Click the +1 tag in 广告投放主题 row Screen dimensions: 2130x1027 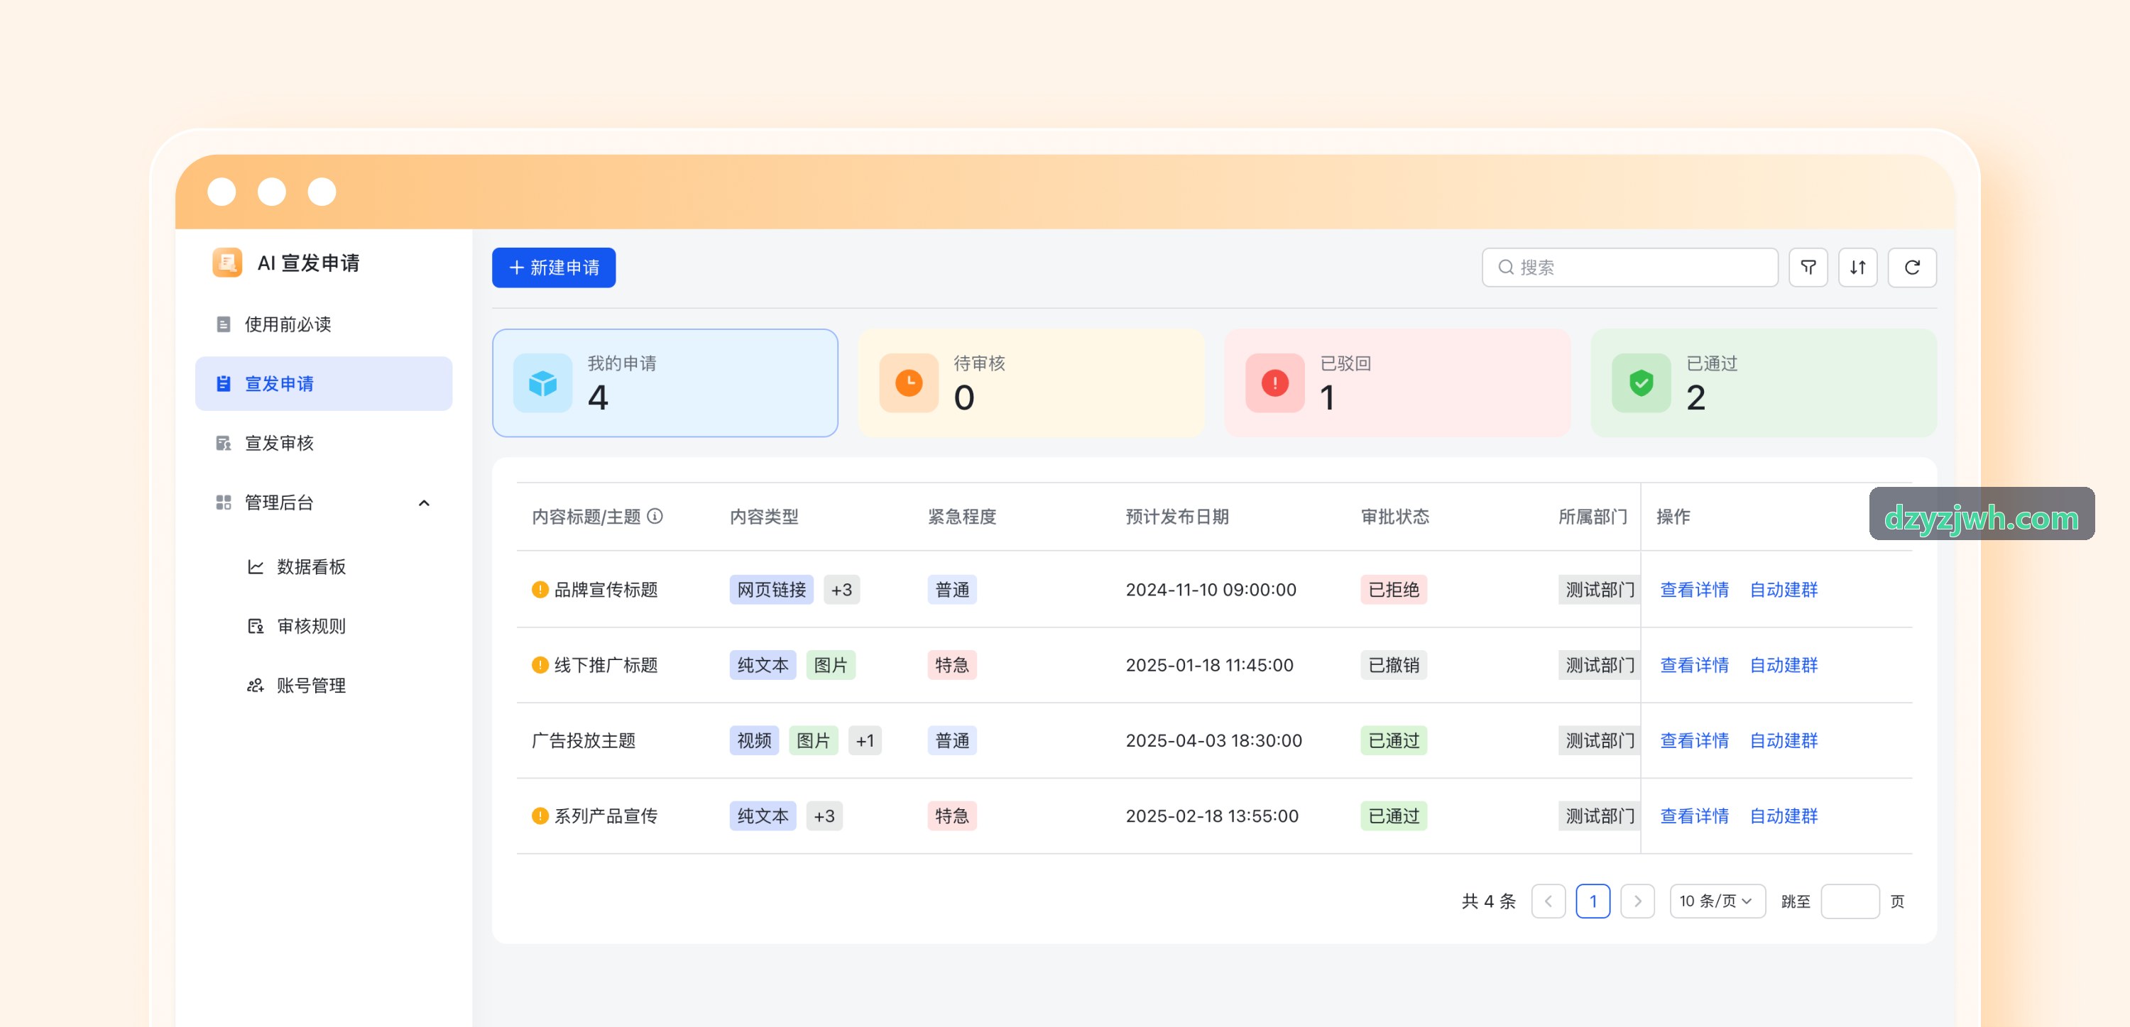(x=864, y=740)
